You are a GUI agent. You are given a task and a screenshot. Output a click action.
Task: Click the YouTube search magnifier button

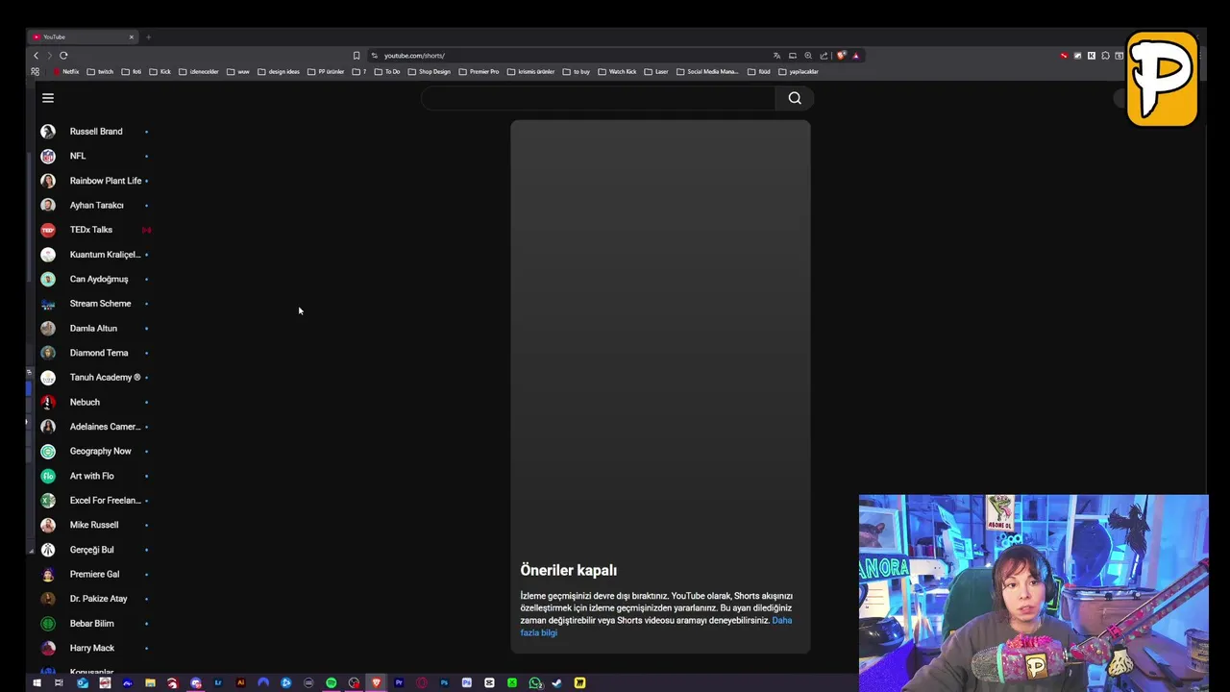pos(795,98)
